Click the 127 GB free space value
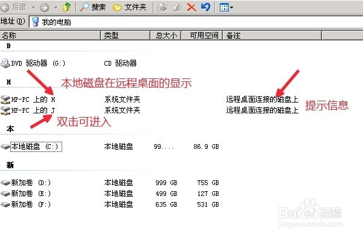This screenshot has width=363, height=237. click(x=208, y=194)
